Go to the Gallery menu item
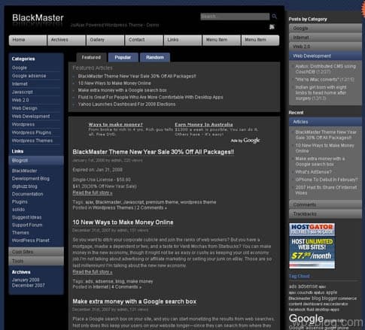Image resolution: width=365 pixels, height=330 pixels. pyautogui.click(x=105, y=40)
